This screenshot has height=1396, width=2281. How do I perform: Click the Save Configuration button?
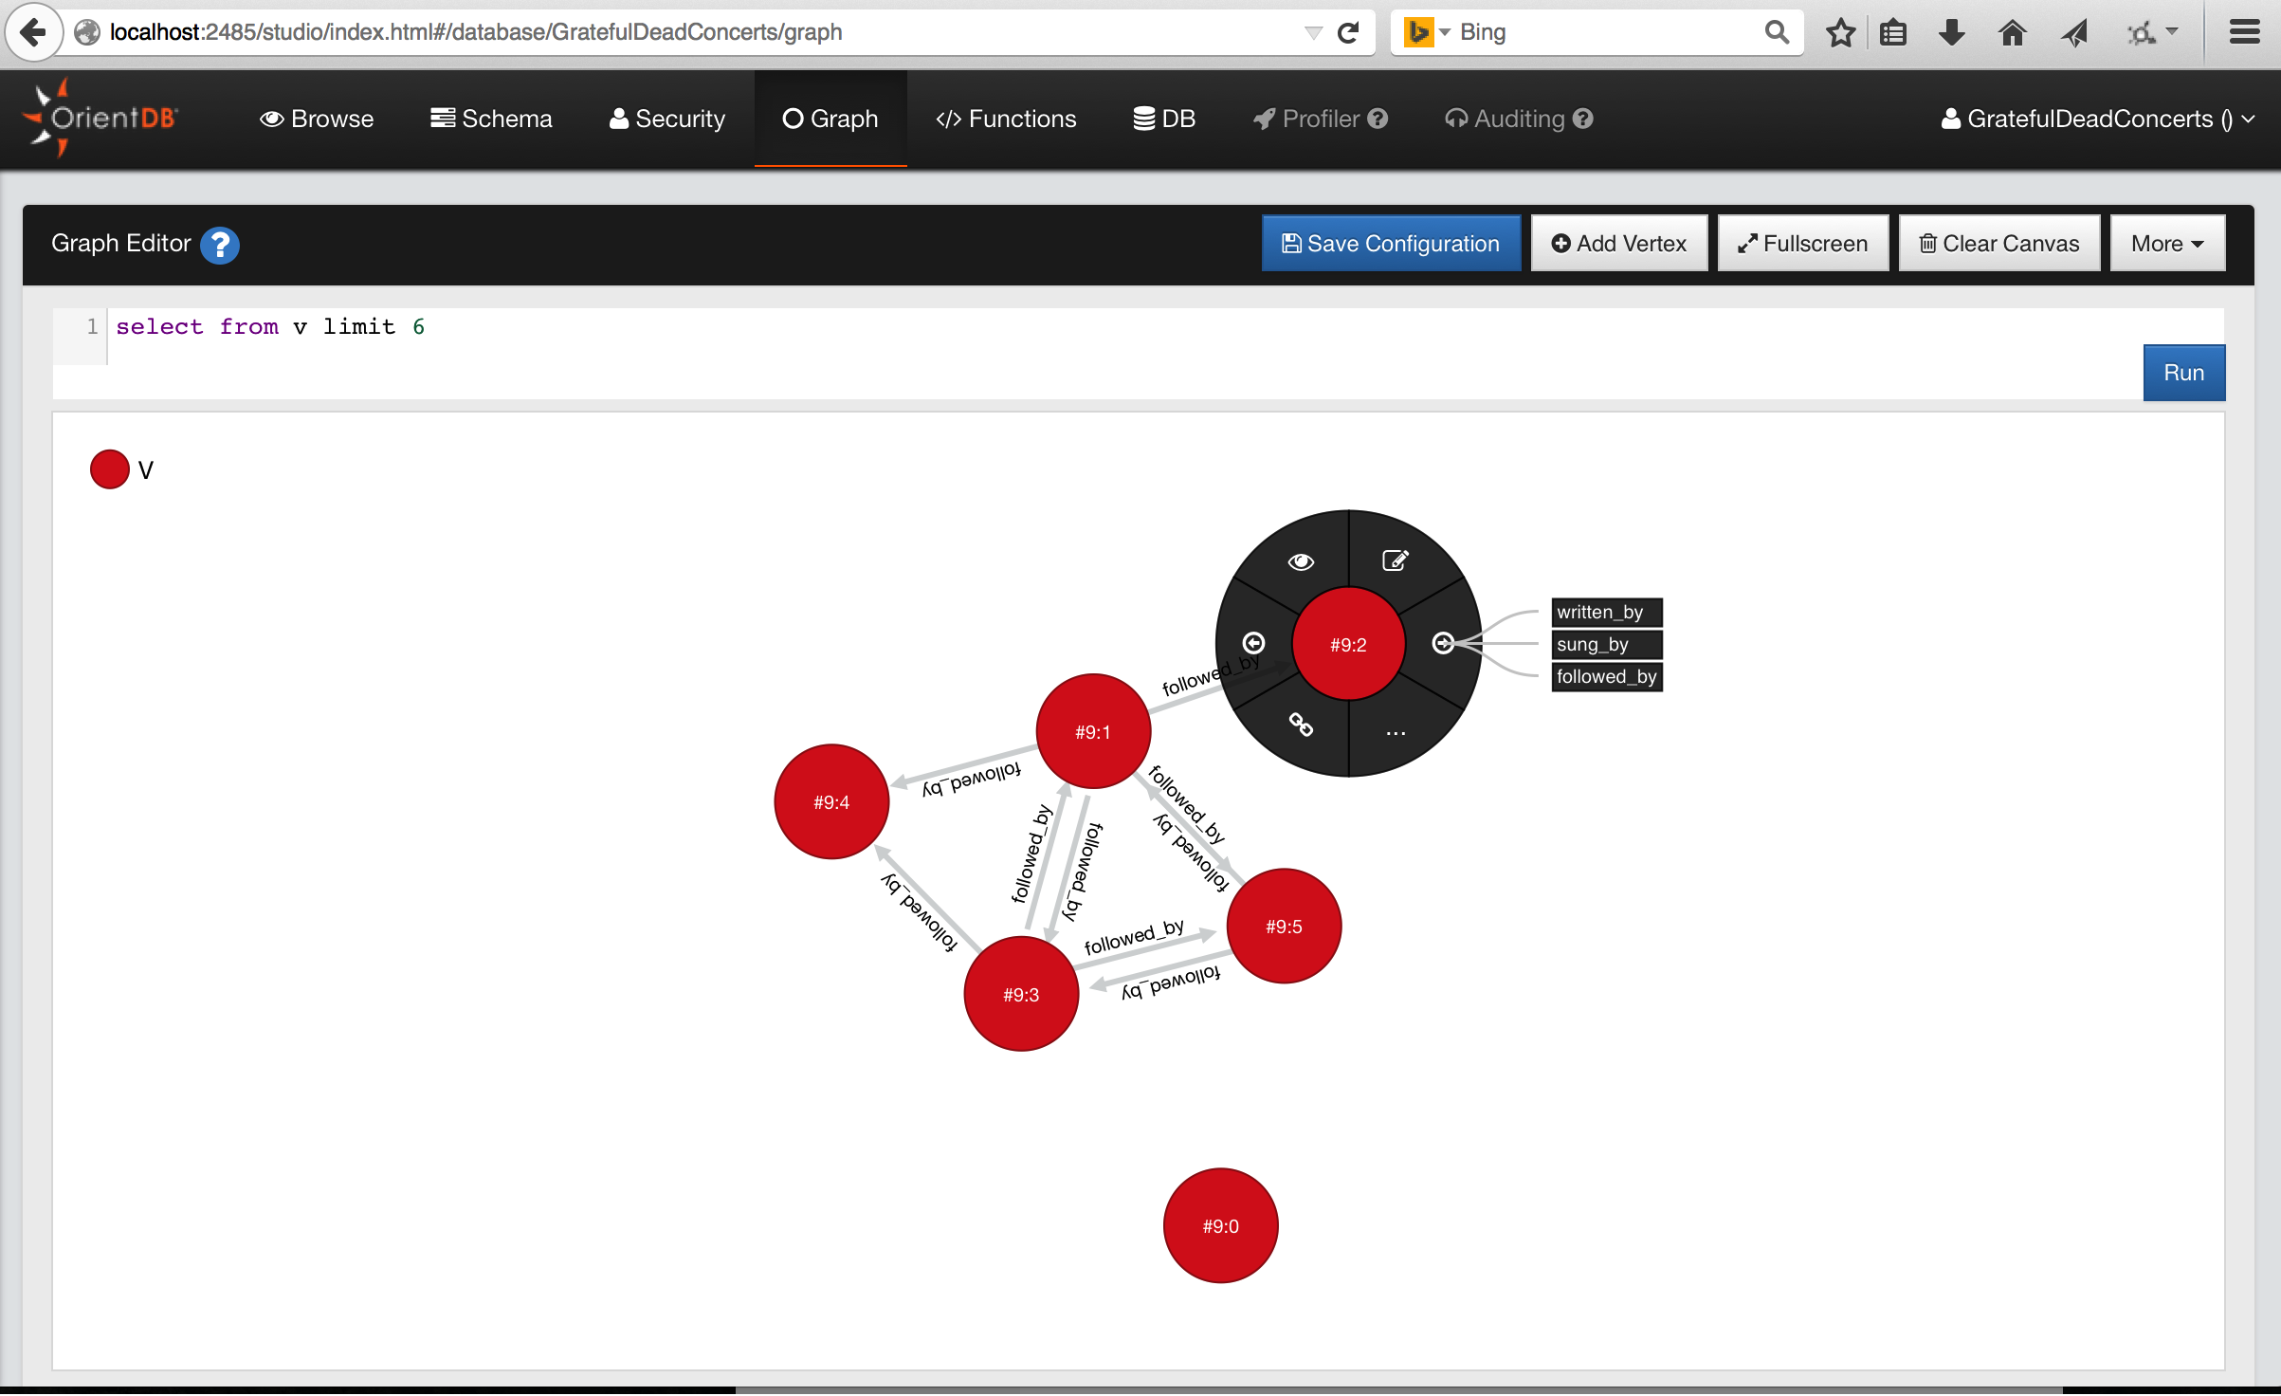[1391, 244]
